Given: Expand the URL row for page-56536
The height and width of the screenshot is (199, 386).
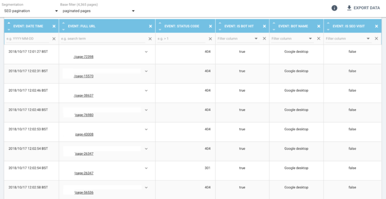Looking at the screenshot, I should pyautogui.click(x=146, y=187).
